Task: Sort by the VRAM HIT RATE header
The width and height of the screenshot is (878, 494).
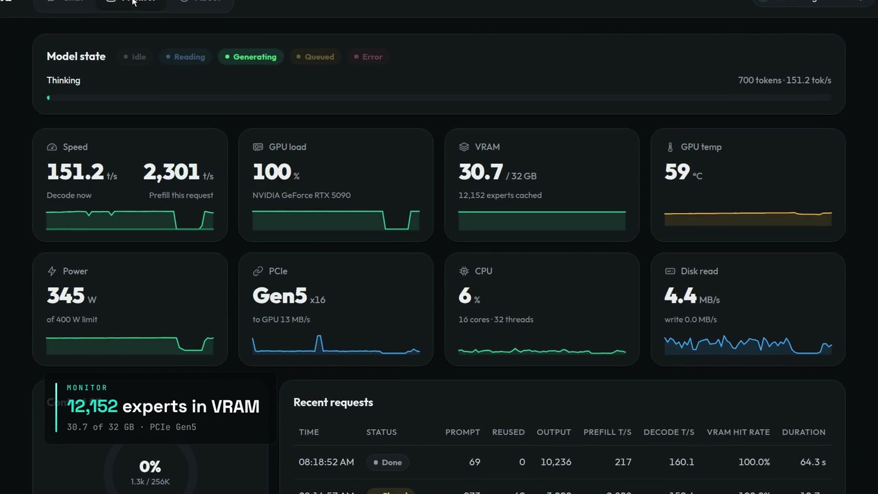Action: click(738, 432)
